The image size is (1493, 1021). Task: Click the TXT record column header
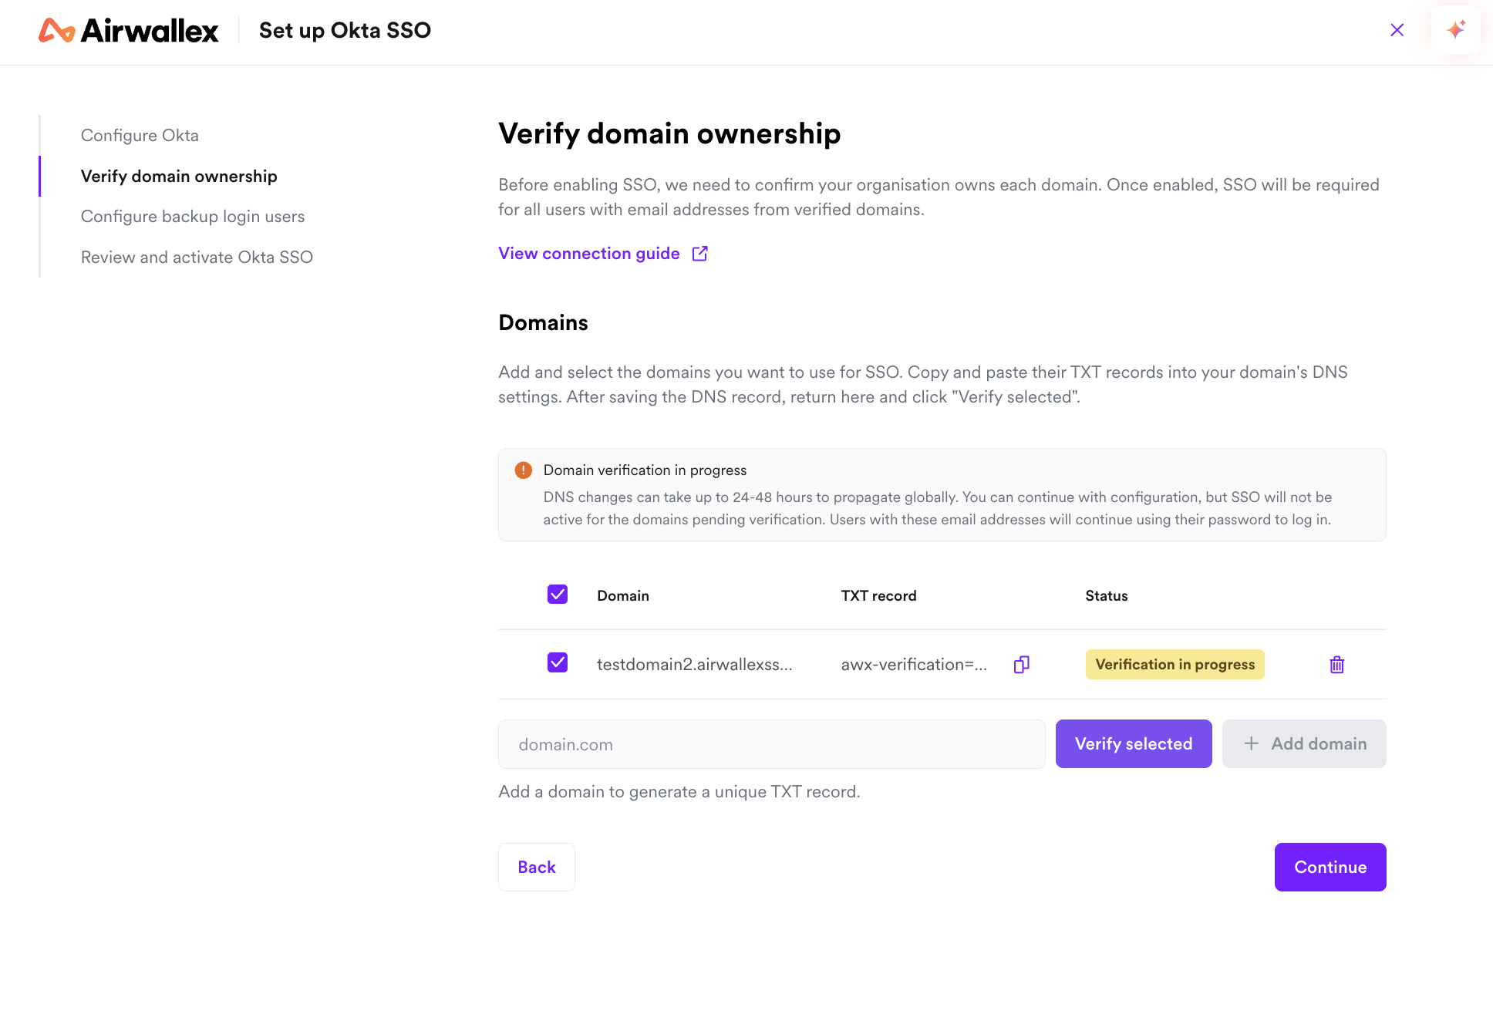pyautogui.click(x=879, y=596)
